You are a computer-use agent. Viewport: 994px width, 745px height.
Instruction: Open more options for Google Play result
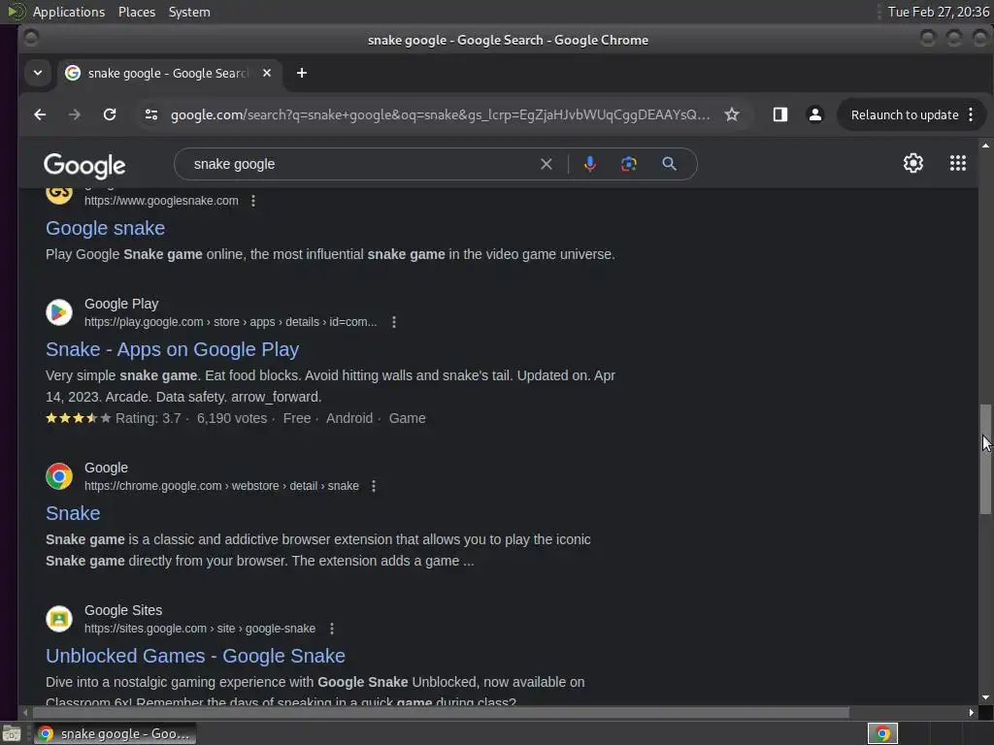[x=394, y=322]
